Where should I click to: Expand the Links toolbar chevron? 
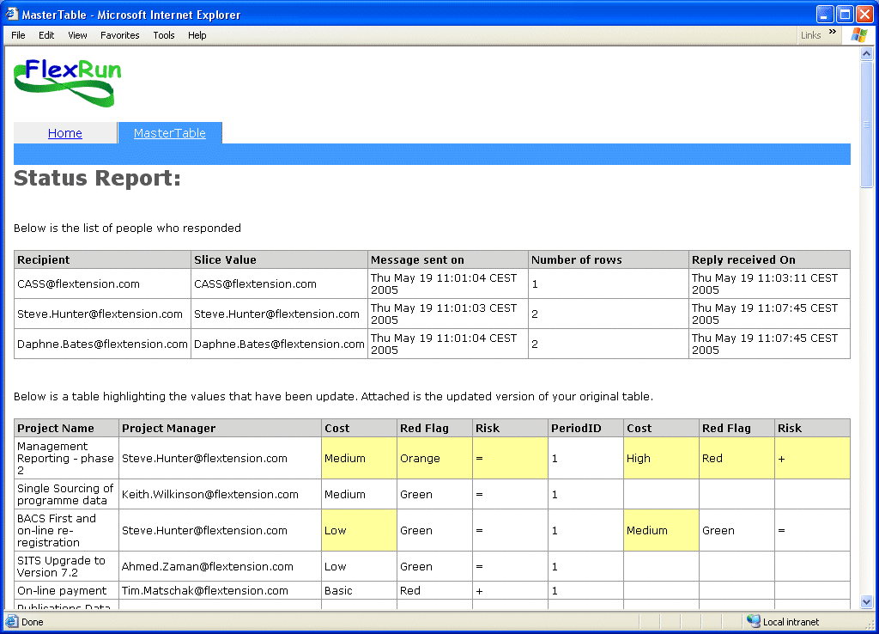tap(833, 32)
